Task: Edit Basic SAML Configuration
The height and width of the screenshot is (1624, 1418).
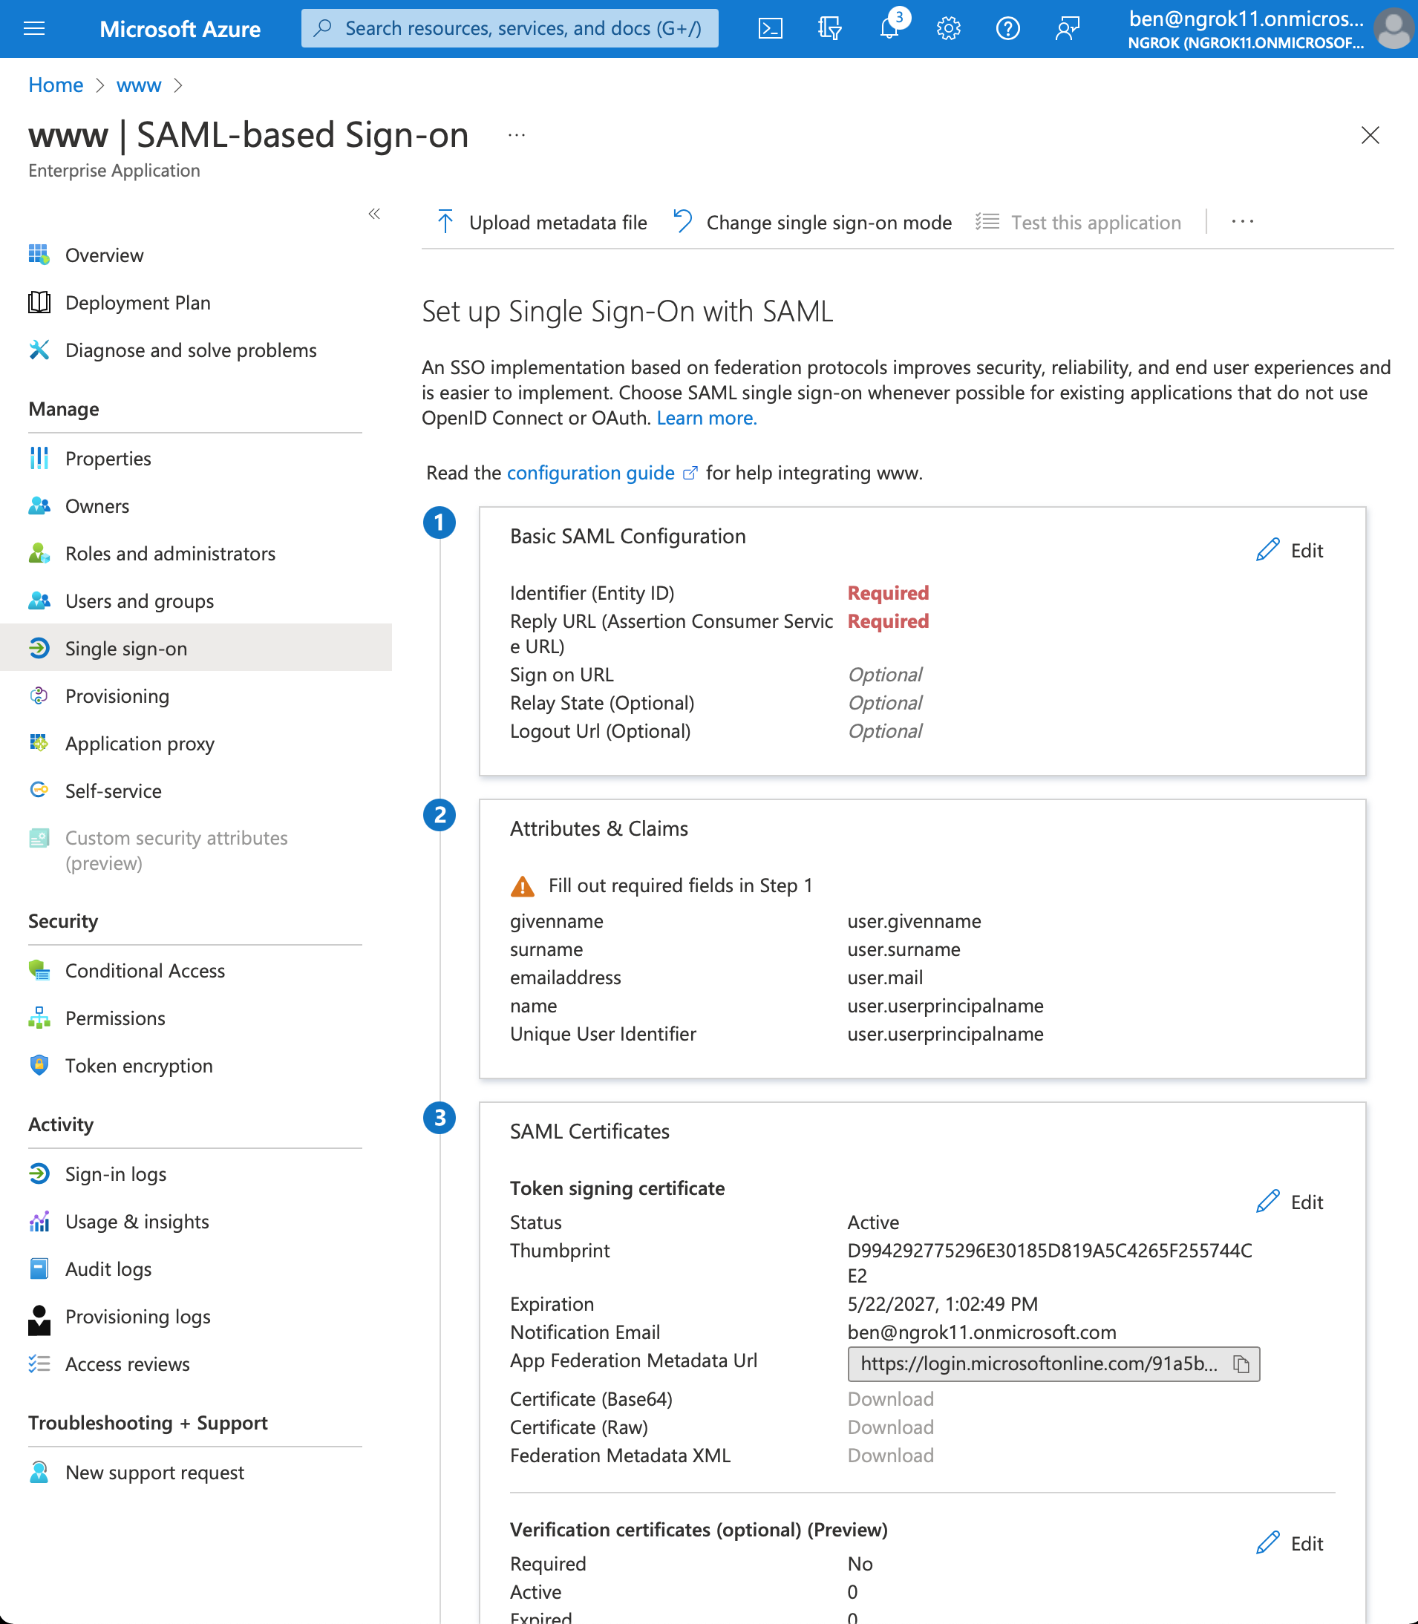Action: click(x=1289, y=550)
